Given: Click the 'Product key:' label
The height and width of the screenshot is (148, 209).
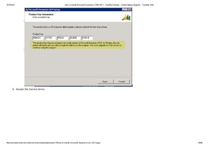Looking at the screenshot, I should (x=38, y=34).
